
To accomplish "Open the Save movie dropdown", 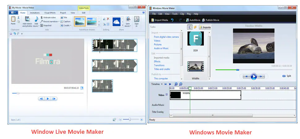I will [128, 22].
